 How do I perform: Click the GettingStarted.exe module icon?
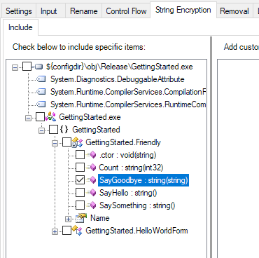point(50,117)
